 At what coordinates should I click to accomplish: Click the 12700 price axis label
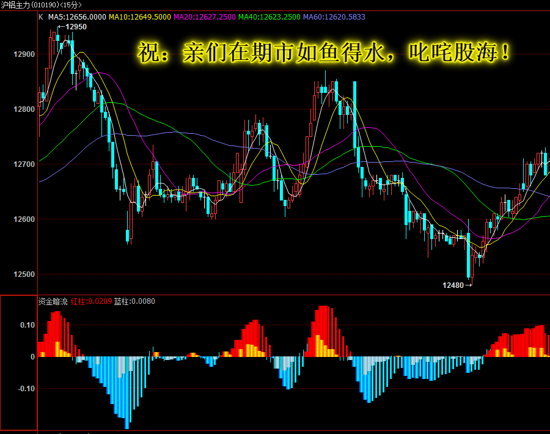click(24, 164)
